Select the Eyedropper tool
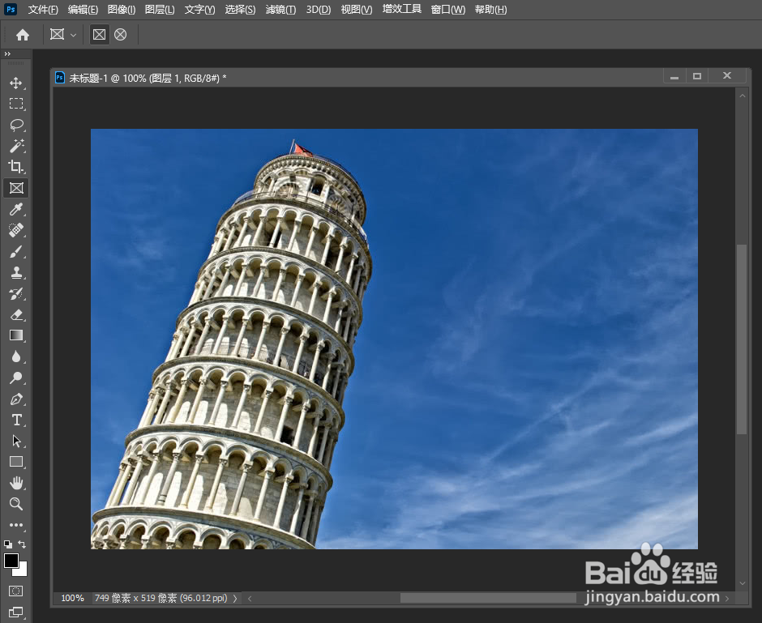 (16, 209)
